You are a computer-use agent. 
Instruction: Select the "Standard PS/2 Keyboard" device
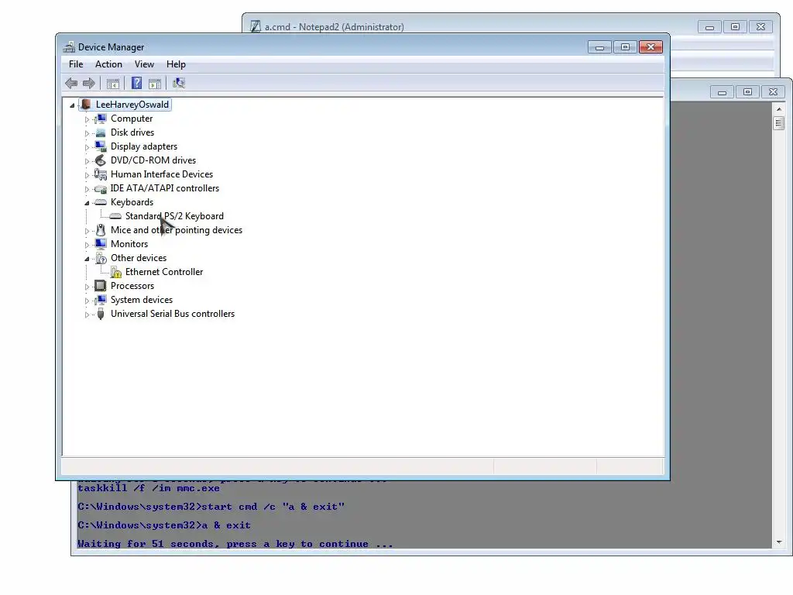[174, 216]
